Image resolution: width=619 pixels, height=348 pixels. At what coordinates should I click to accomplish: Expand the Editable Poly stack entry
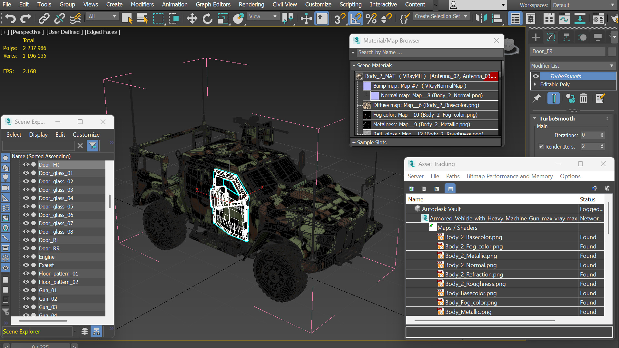pyautogui.click(x=535, y=84)
